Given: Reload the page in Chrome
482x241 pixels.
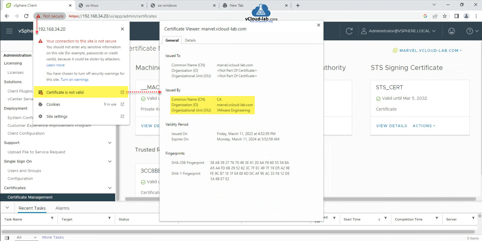Looking at the screenshot, I should (x=27, y=16).
